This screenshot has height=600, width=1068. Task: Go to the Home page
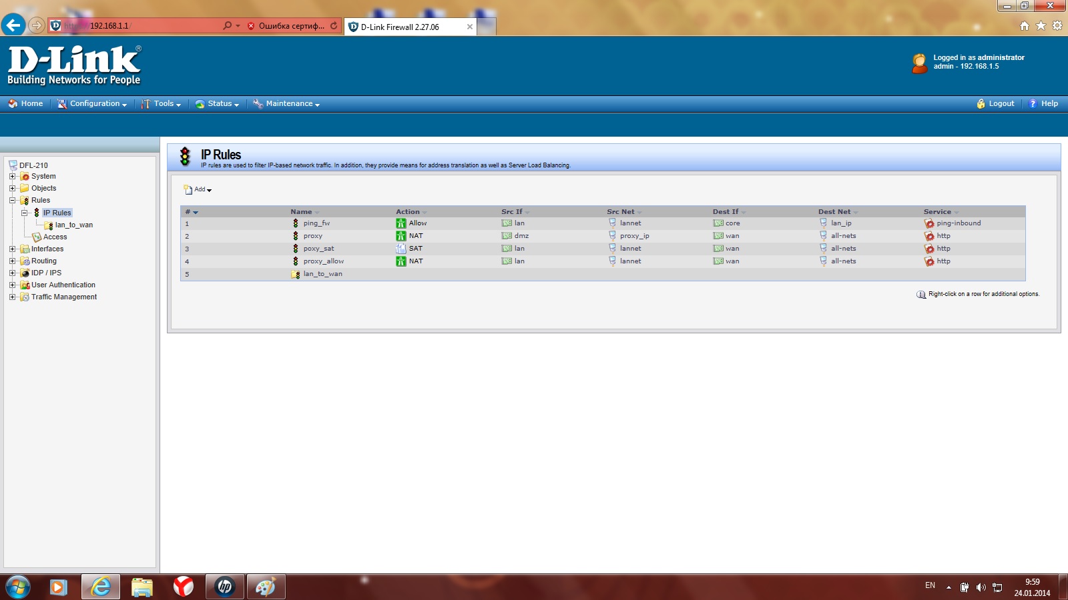(25, 103)
